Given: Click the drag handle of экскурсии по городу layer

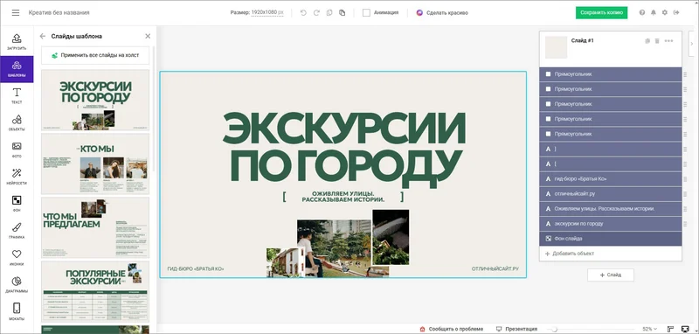Looking at the screenshot, I should tap(685, 224).
